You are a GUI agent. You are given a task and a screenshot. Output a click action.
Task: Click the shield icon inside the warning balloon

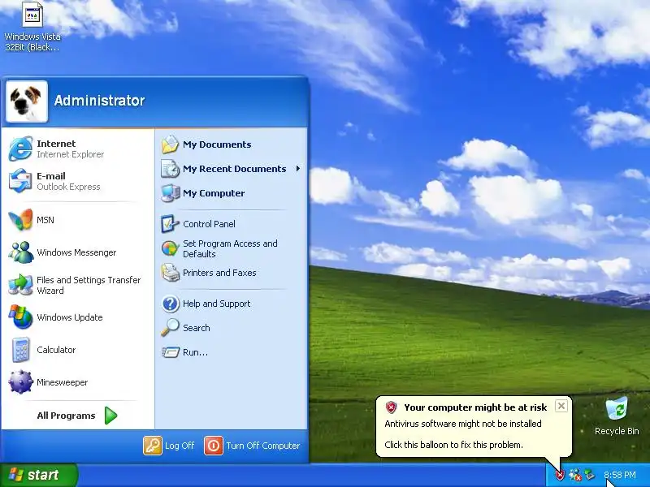391,407
